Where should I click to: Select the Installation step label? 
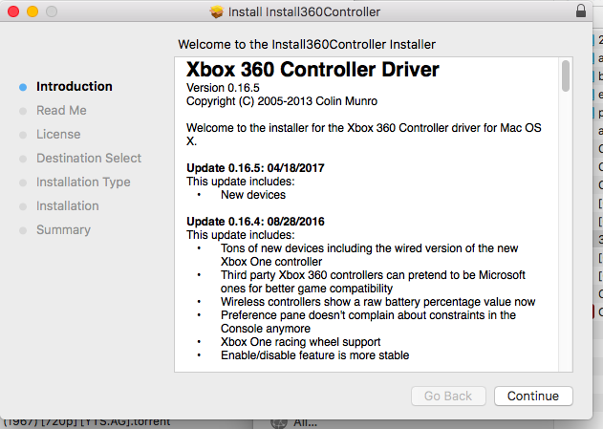[68, 205]
